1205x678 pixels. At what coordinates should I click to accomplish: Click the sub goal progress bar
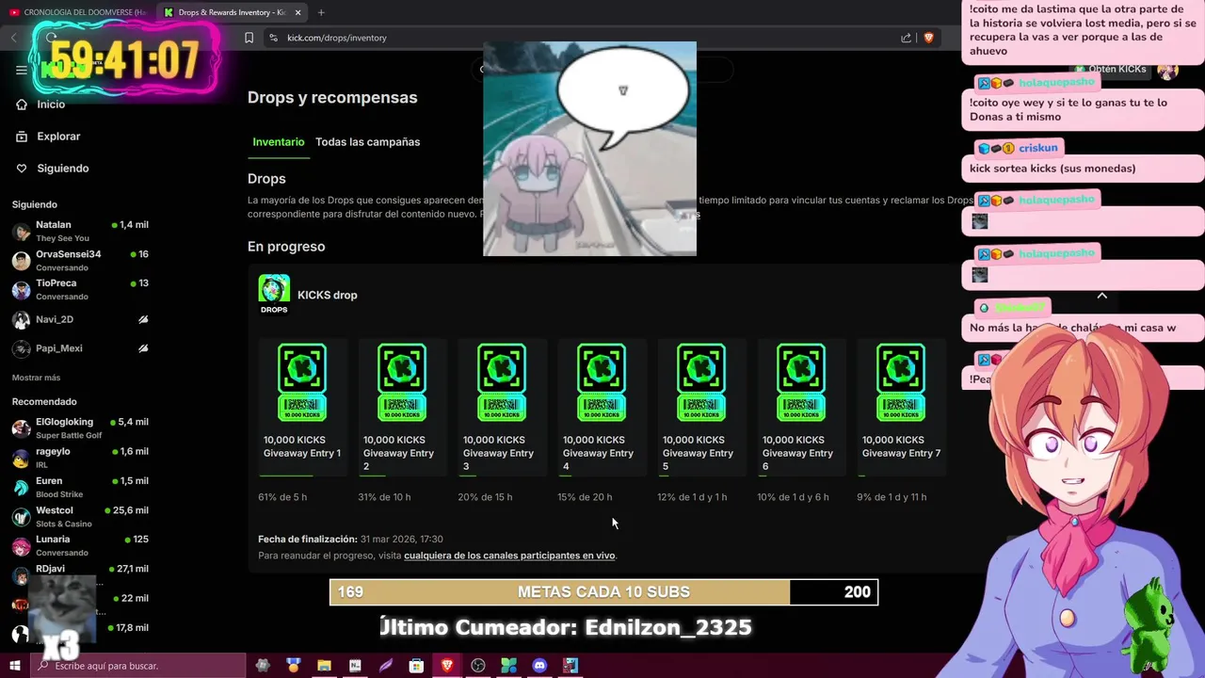click(x=603, y=592)
